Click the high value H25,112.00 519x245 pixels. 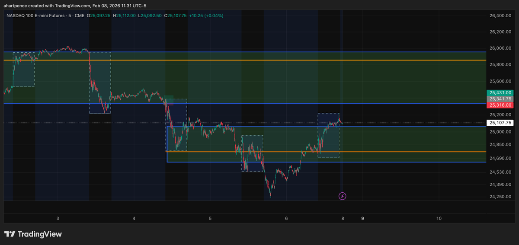point(125,16)
